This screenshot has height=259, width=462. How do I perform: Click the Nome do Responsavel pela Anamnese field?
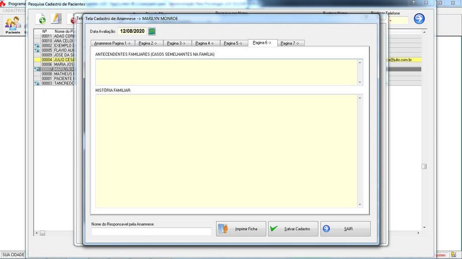pos(151,232)
